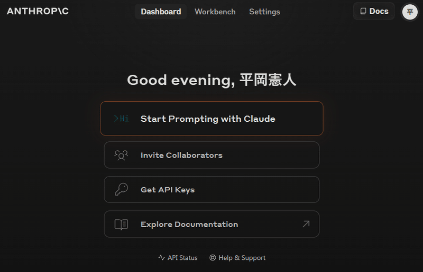Open the user avatar menu
This screenshot has width=423, height=272.
[410, 12]
